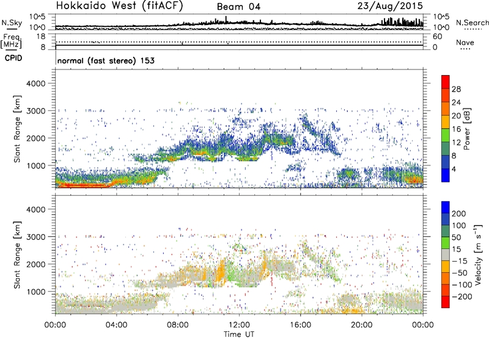Click the '200' value on Velocity color bar

459,214
